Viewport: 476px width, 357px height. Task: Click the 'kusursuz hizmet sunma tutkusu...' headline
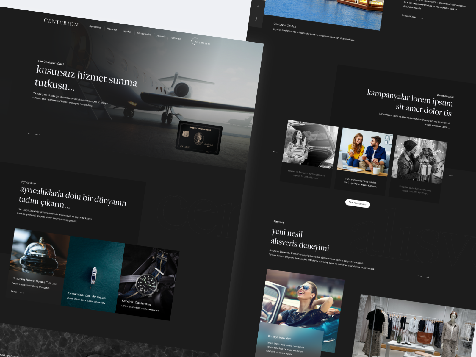[86, 78]
